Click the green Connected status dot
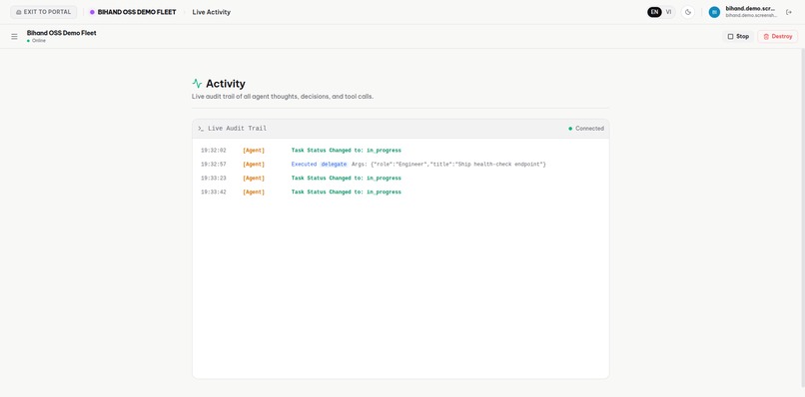Image resolution: width=805 pixels, height=397 pixels. [570, 129]
